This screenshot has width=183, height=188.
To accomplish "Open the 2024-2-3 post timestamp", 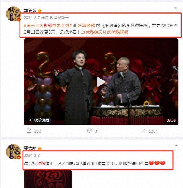I will (32, 156).
